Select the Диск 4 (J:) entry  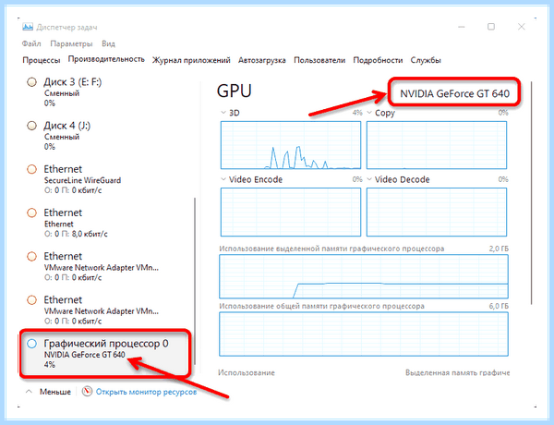106,136
